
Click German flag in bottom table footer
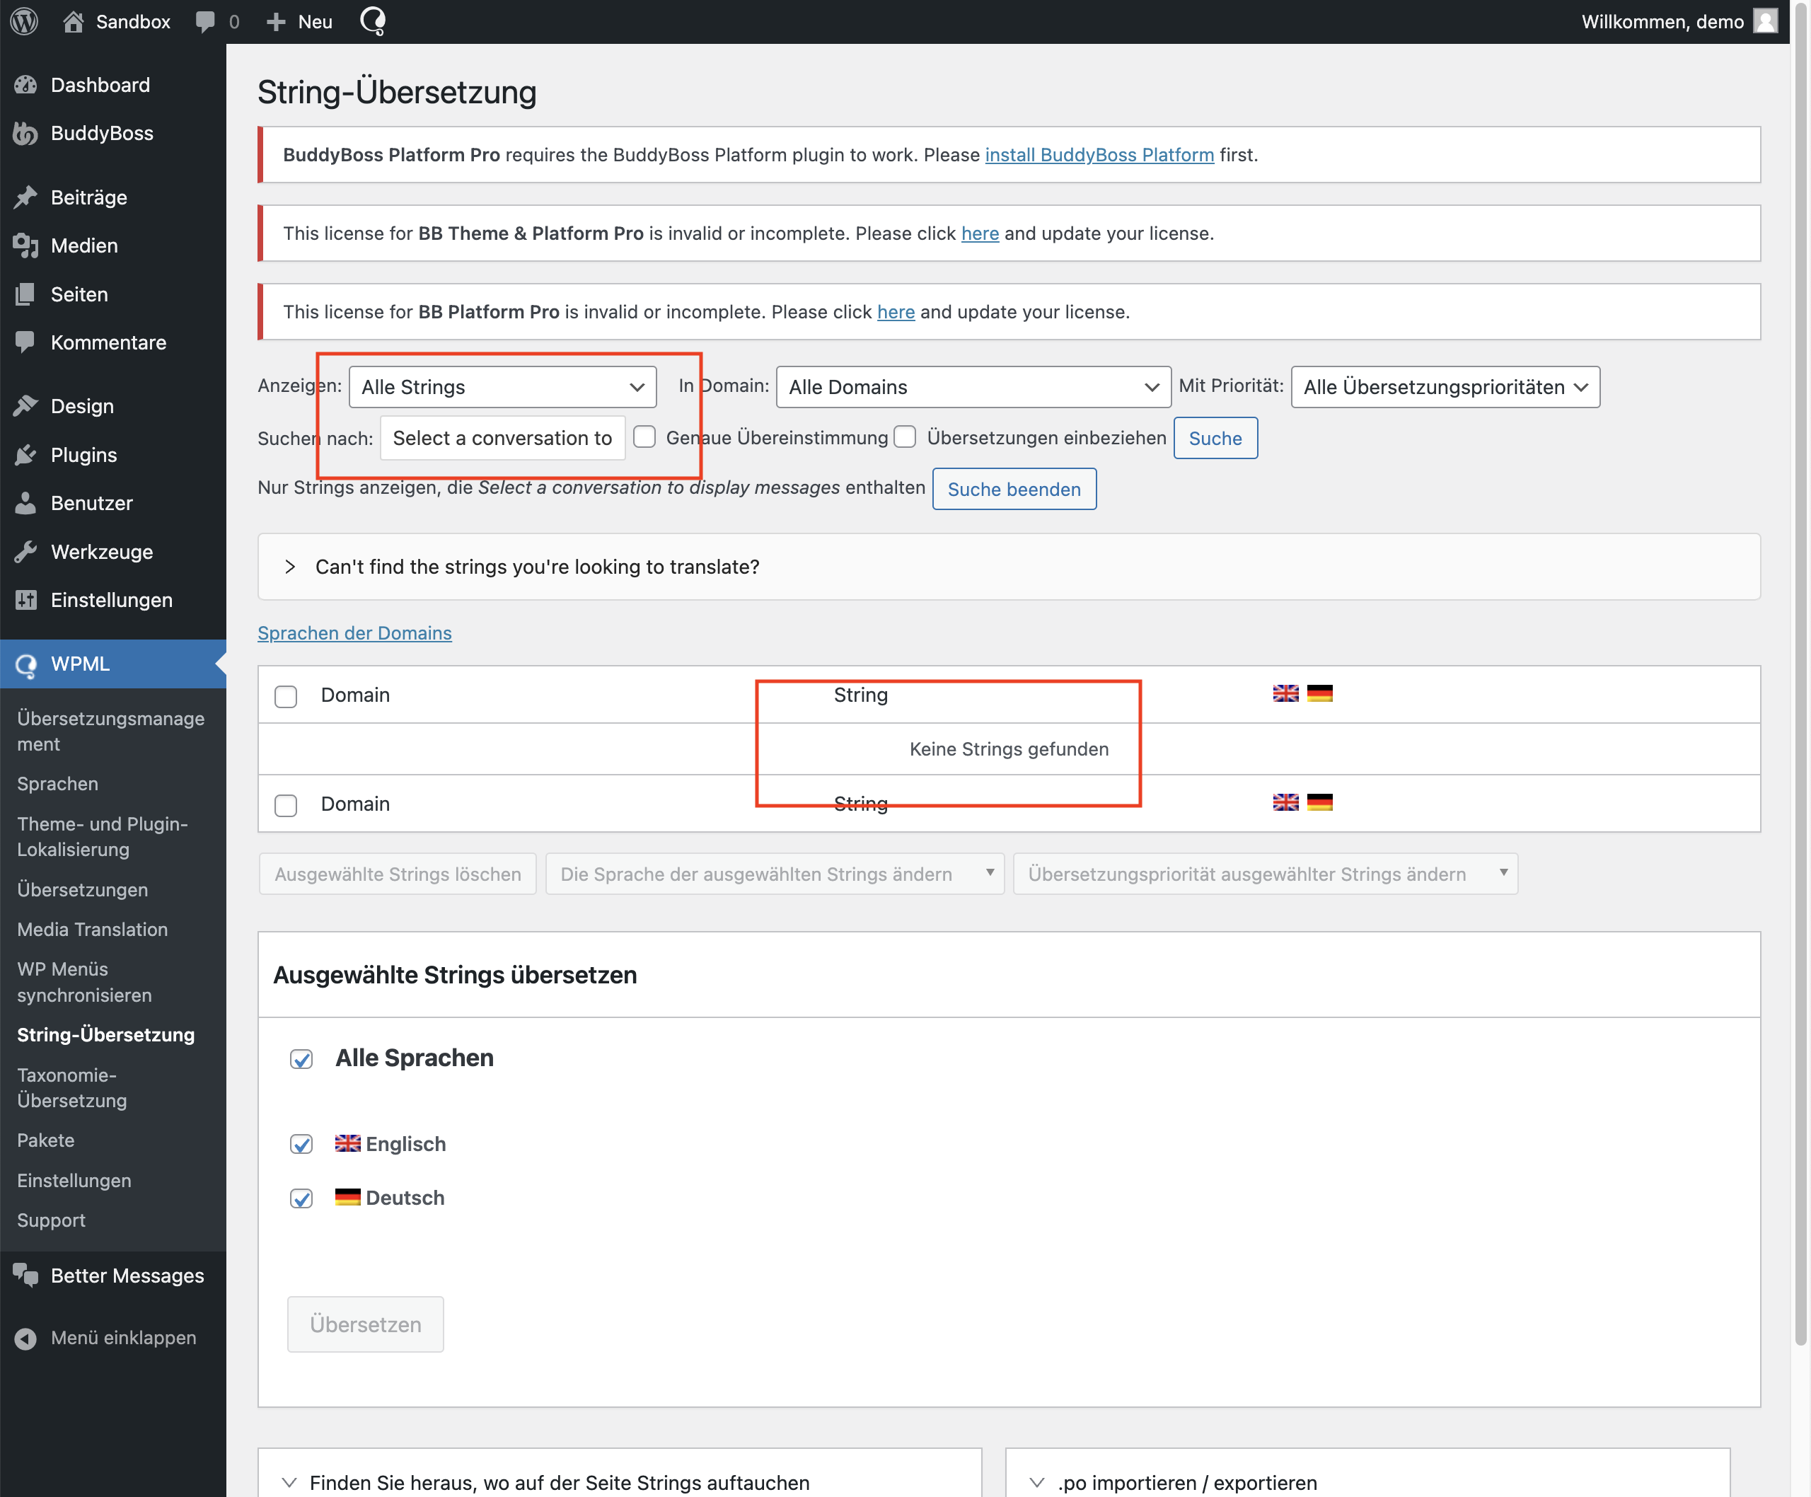(x=1319, y=802)
